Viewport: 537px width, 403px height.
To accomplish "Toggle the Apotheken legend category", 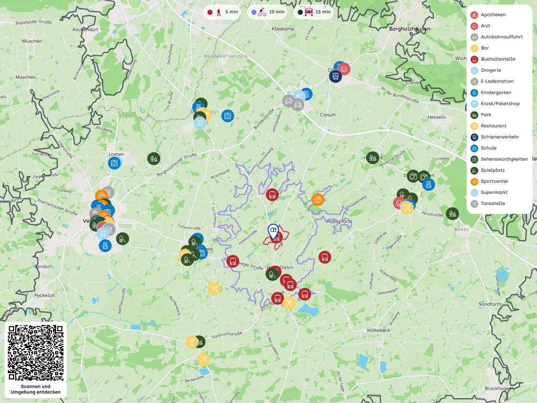I will tap(493, 15).
